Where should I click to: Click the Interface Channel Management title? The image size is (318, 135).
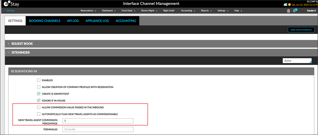coord(151,4)
